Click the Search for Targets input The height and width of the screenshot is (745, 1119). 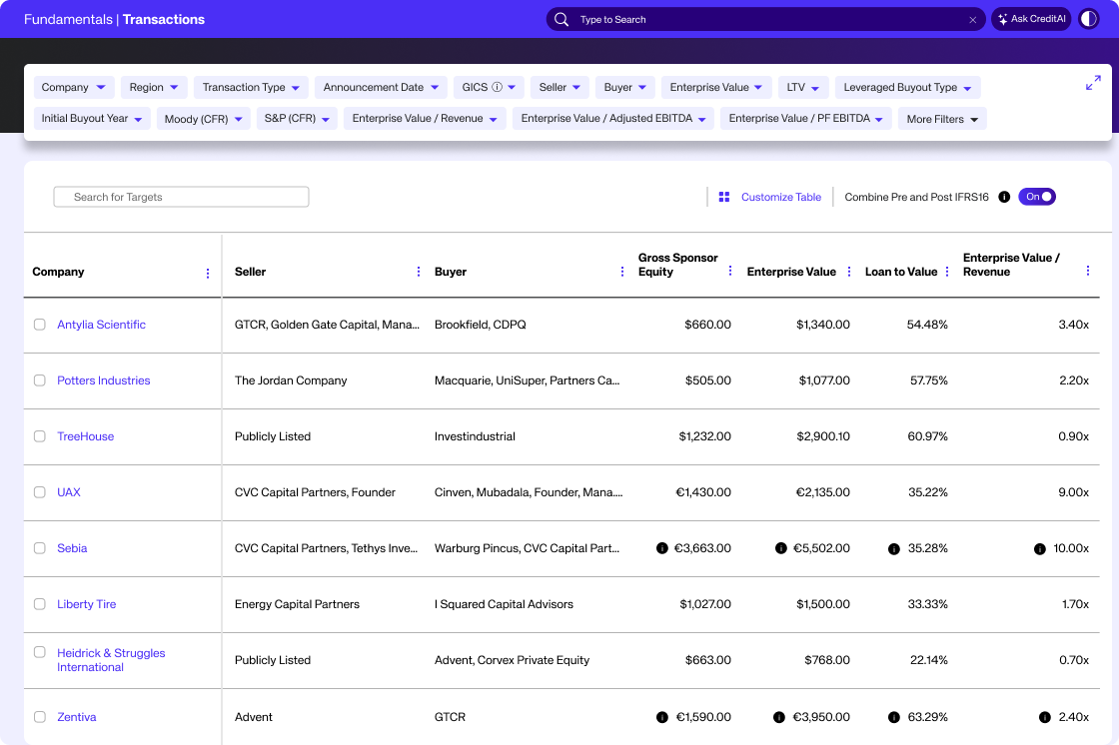[x=181, y=197]
